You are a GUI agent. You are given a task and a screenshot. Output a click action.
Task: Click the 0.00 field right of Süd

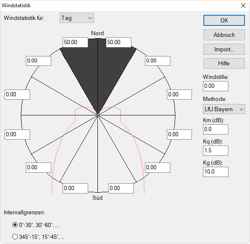121,188
